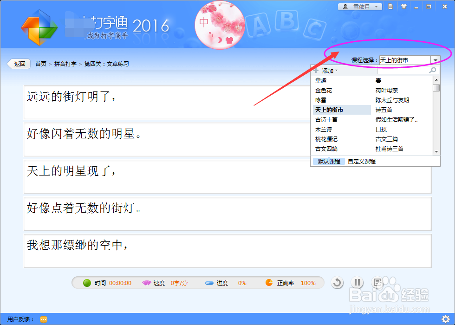Click the colorful app logo top left
The width and height of the screenshot is (455, 325).
(39, 28)
